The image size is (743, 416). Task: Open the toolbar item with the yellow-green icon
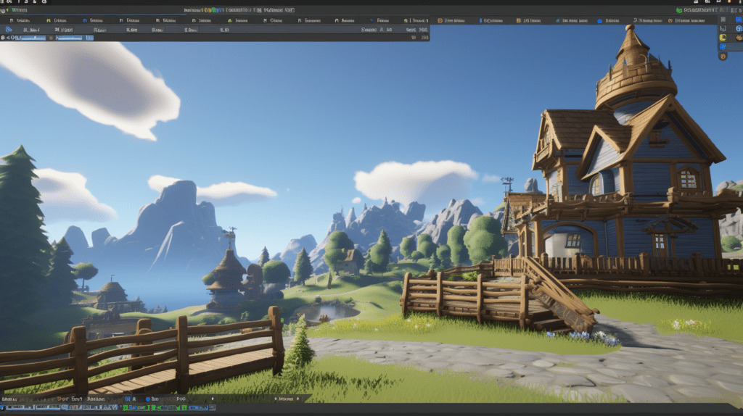point(57,20)
